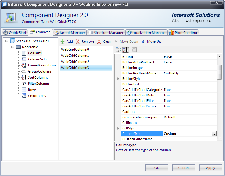225x176 pixels.
Task: Switch property grid to Categorized view
Action: click(x=119, y=50)
